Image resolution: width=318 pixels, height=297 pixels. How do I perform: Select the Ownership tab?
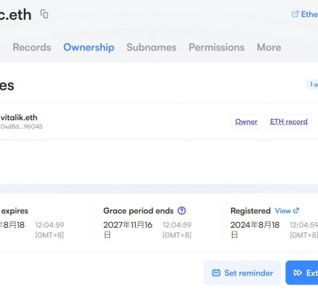89,48
